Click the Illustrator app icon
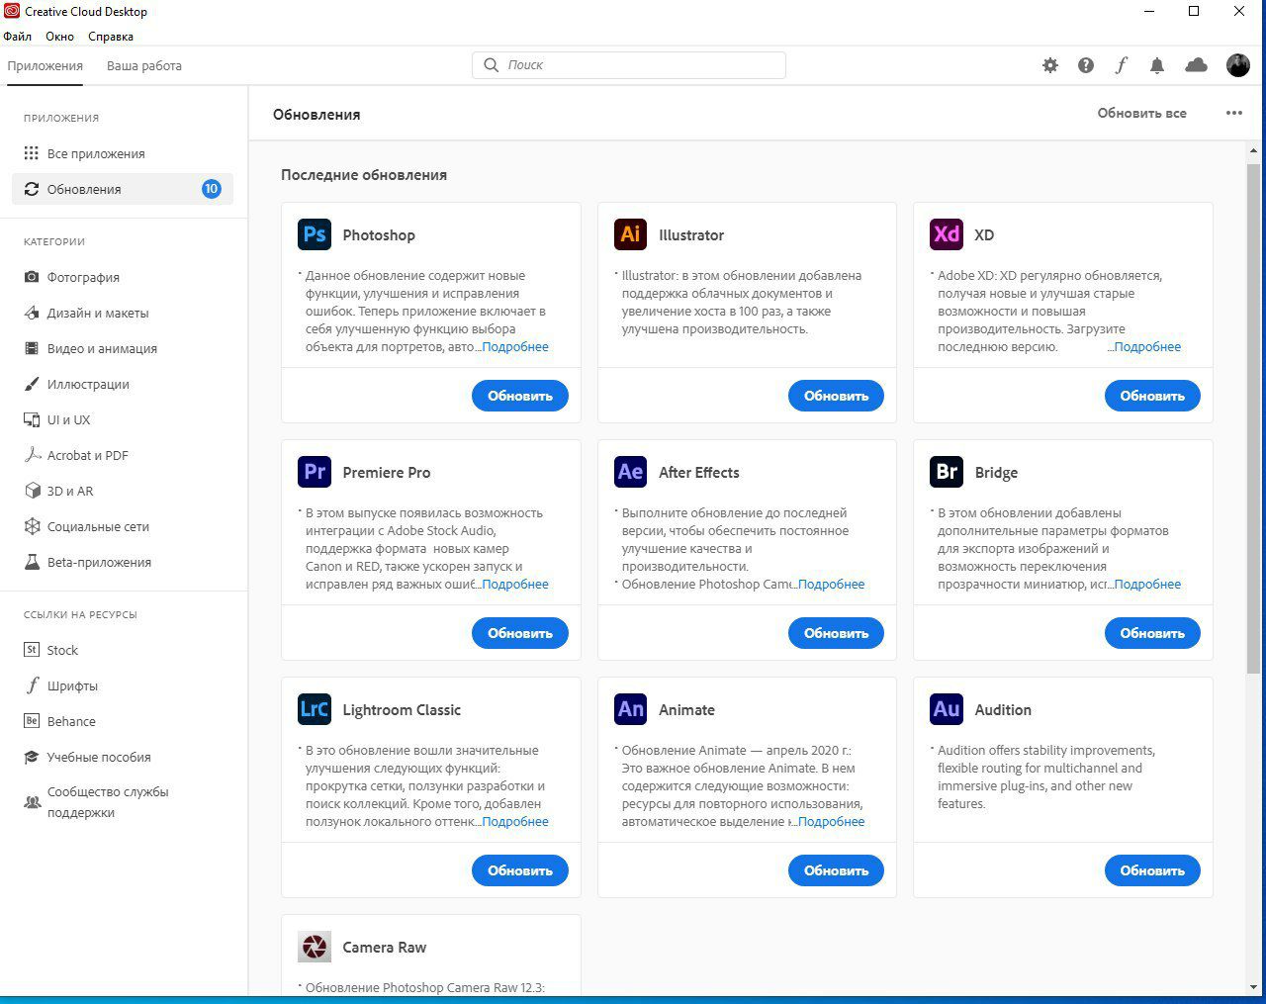Screen dimensions: 1266x1004 (631, 234)
